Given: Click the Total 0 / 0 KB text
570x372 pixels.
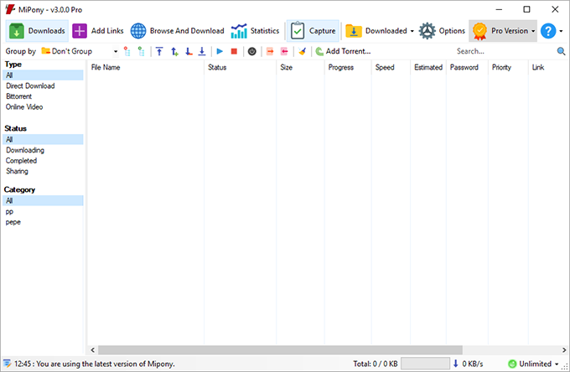Looking at the screenshot, I should tap(376, 364).
